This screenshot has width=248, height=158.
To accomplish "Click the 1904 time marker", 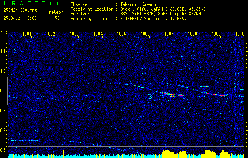I will click(x=98, y=34).
